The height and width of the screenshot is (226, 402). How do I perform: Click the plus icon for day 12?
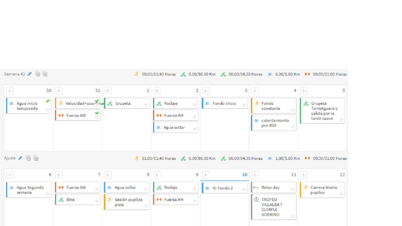[x=304, y=175]
